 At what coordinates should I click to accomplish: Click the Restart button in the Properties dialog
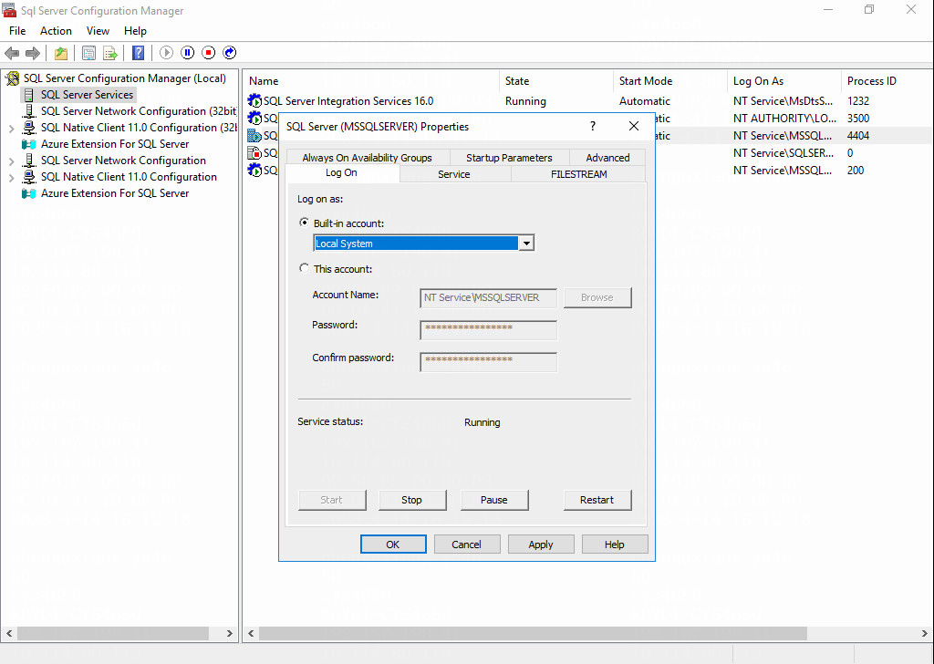click(597, 500)
